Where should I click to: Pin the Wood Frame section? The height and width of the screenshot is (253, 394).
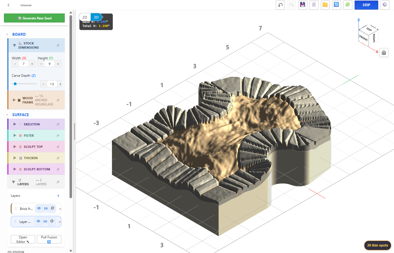58,100
